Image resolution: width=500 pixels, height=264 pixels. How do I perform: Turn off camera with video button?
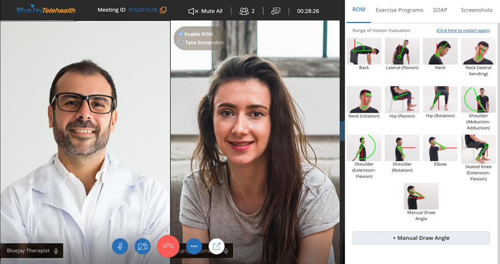[x=142, y=246]
